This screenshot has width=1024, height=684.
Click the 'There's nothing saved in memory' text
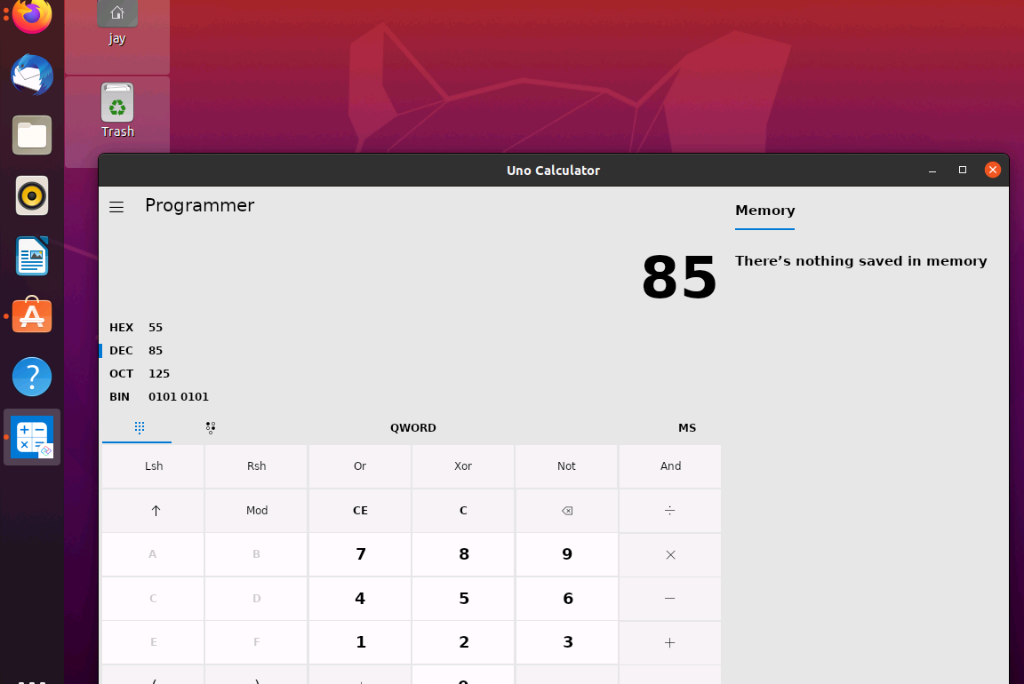(x=860, y=261)
